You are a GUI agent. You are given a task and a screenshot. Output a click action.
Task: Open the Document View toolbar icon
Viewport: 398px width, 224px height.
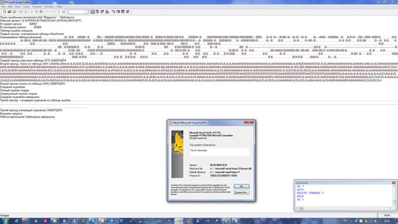(x=107, y=12)
